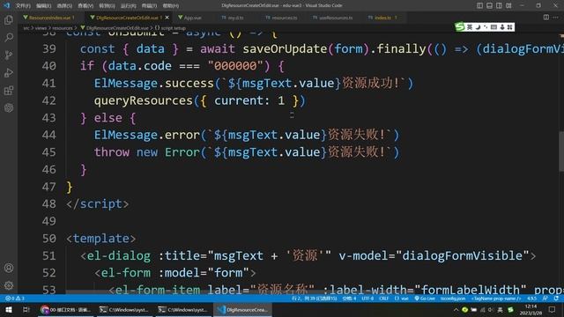Open the 终端(T) menu
This screenshot has height=317, width=564.
click(x=149, y=6)
